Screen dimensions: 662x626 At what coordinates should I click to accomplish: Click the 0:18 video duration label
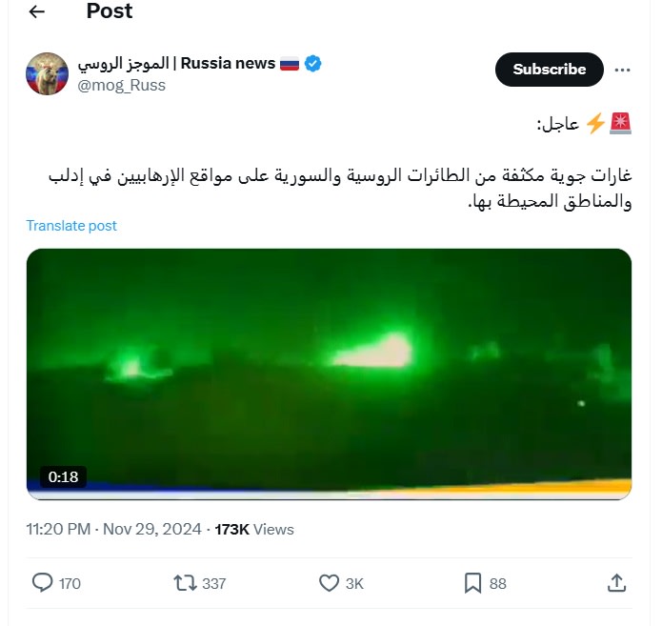coord(63,477)
